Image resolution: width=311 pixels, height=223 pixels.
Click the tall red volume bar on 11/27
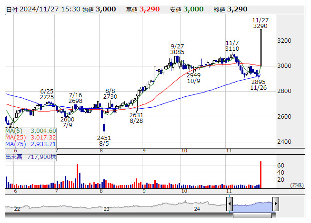click(261, 175)
